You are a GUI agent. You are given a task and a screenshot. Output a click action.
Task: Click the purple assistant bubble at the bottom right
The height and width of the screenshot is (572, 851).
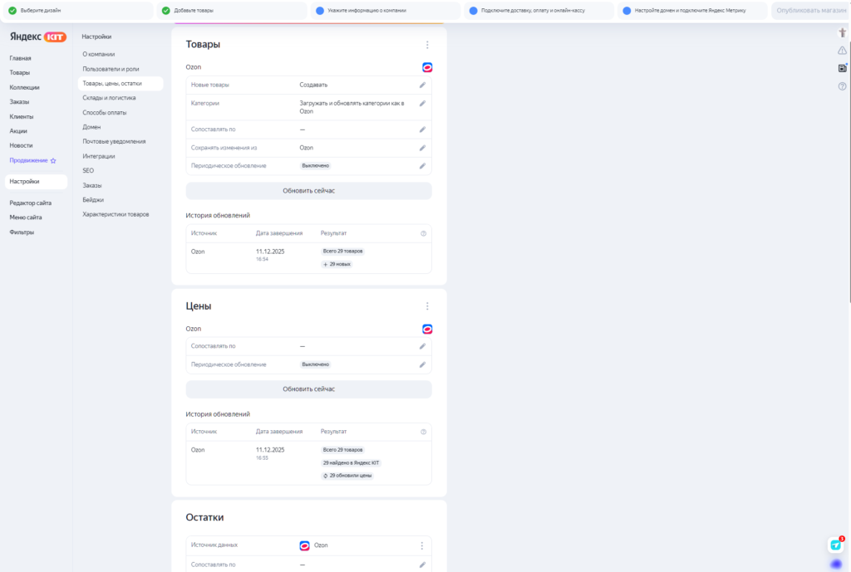(x=836, y=565)
